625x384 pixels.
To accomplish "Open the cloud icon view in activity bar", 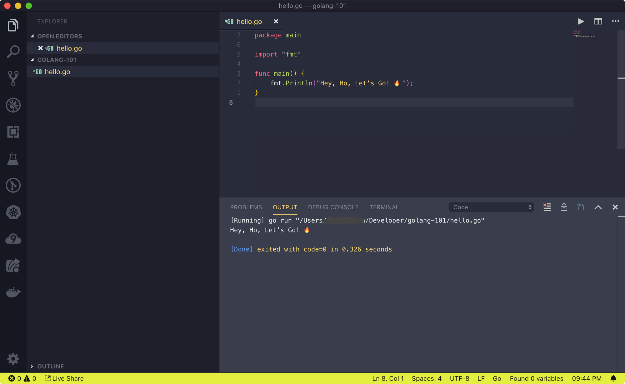I will pos(13,239).
